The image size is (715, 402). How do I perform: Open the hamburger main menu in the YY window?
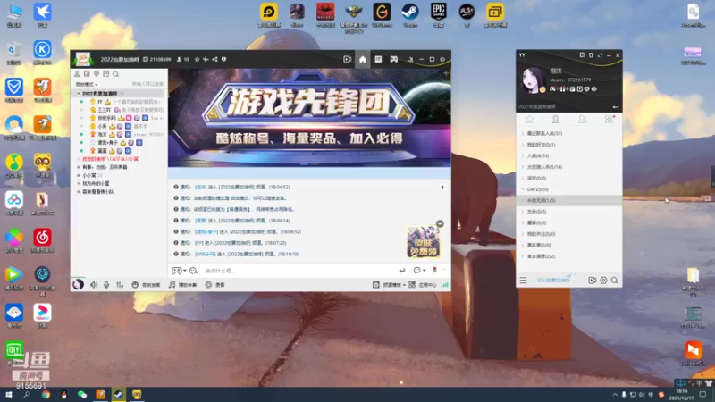524,281
